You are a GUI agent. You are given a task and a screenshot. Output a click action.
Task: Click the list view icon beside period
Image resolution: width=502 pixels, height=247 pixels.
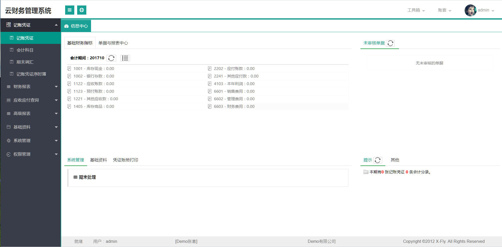click(x=125, y=58)
